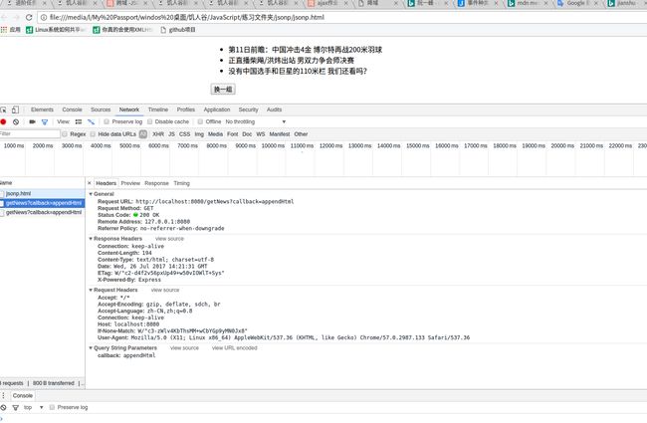Select the last getNews?callback=appendHtml request row
Screen dimensions: 647x423
click(x=42, y=213)
